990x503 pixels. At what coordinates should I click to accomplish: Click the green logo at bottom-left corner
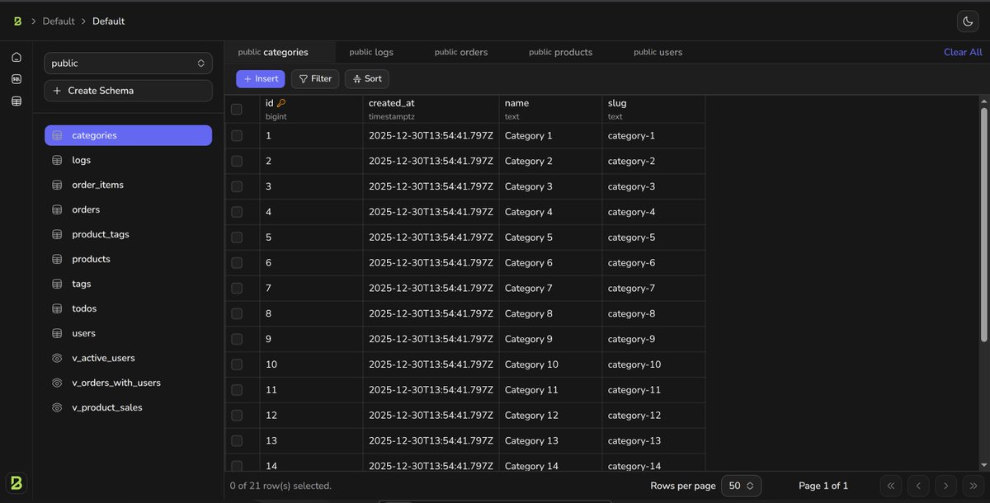16,483
